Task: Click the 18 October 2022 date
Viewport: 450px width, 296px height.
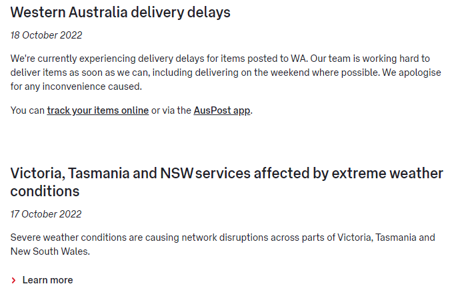Action: pos(47,35)
